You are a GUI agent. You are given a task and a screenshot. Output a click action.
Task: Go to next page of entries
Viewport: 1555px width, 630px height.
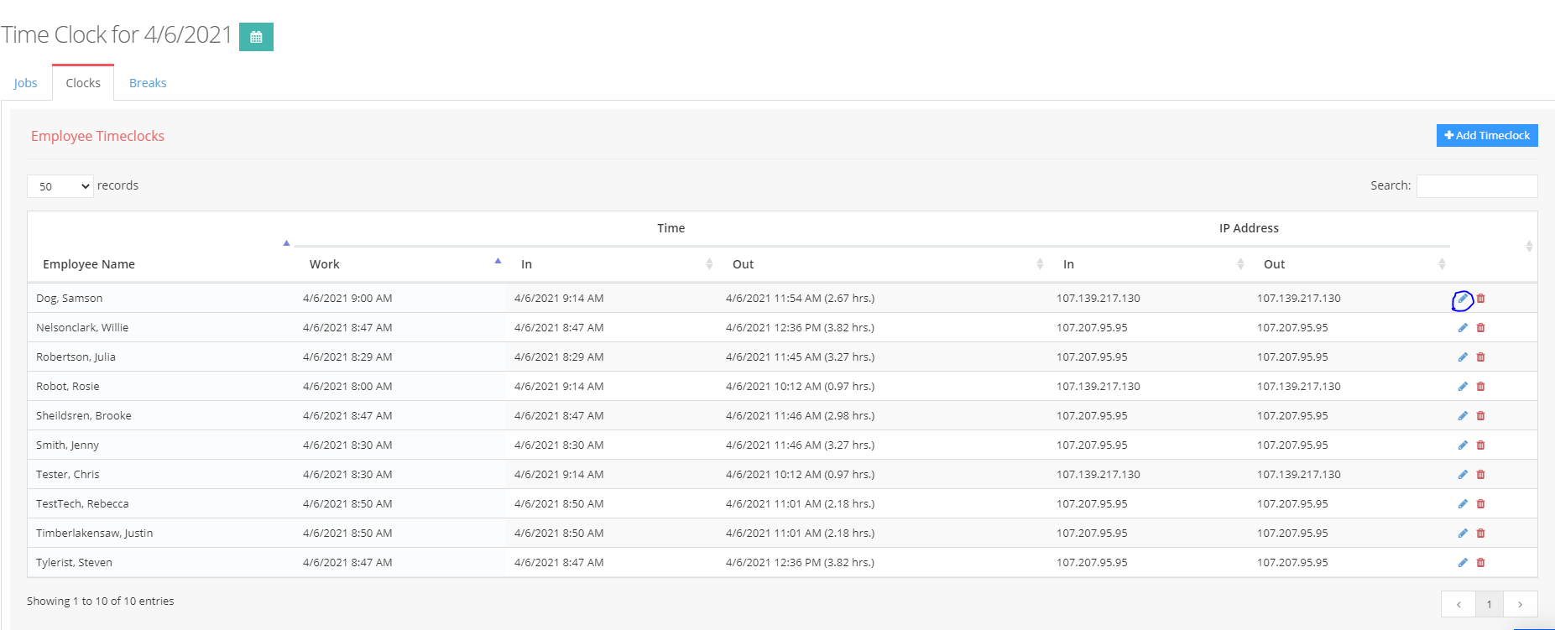pos(1520,604)
